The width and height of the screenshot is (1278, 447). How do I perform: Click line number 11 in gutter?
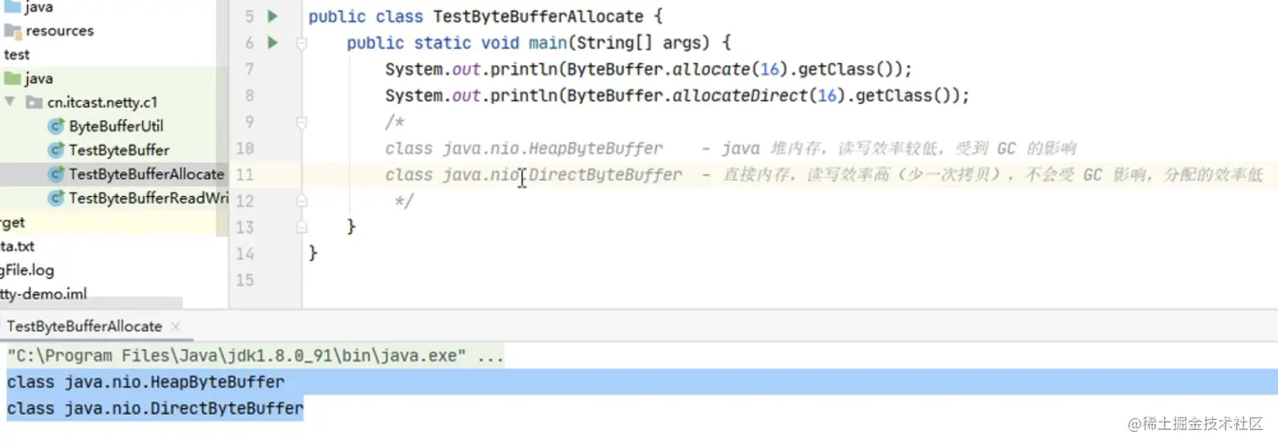point(245,175)
